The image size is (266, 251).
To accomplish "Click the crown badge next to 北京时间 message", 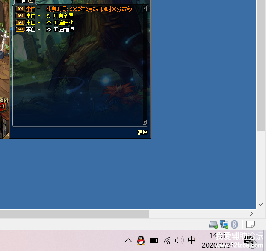I will [21, 9].
